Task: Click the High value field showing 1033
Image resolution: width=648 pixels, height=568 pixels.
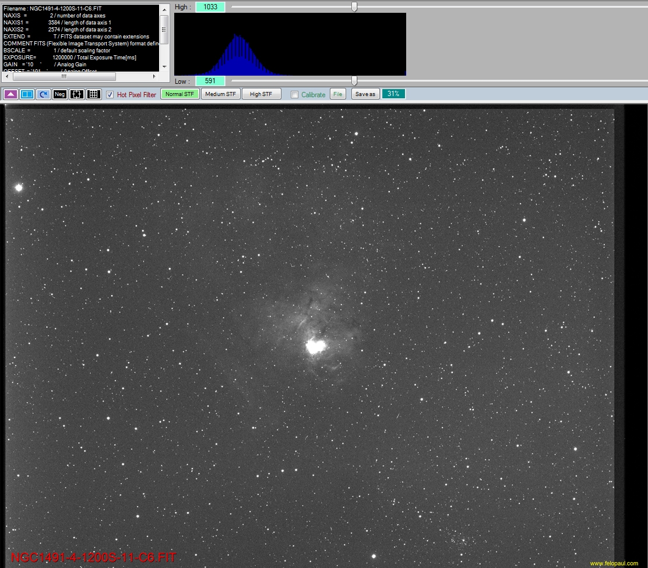Action: tap(210, 7)
